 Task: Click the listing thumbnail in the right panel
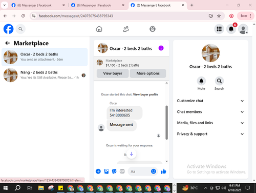(210, 53)
